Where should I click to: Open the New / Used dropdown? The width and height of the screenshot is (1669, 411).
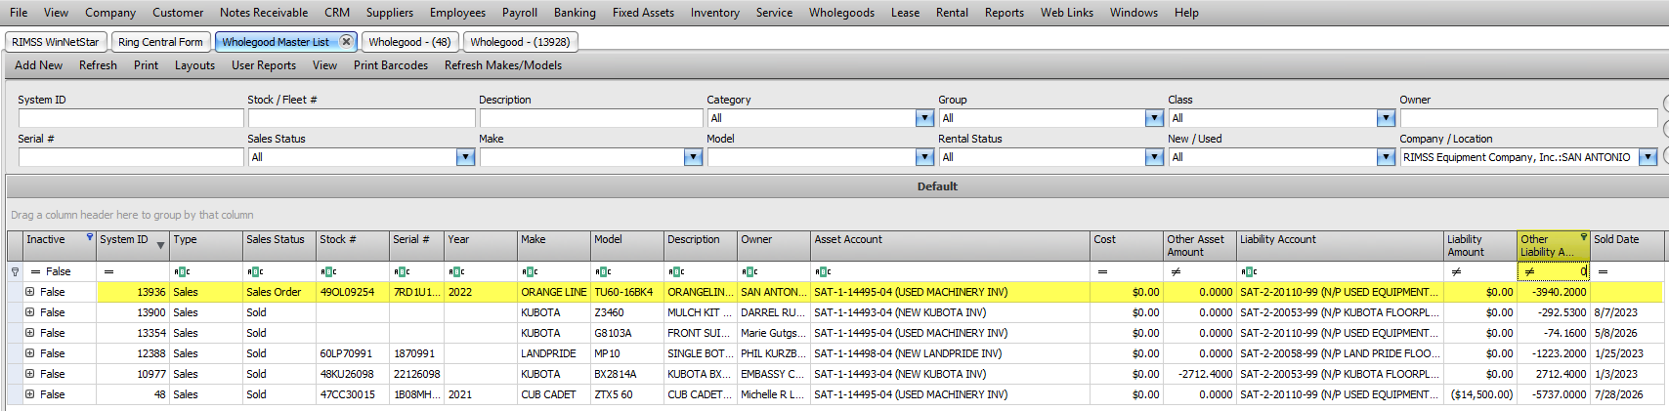[x=1386, y=157]
